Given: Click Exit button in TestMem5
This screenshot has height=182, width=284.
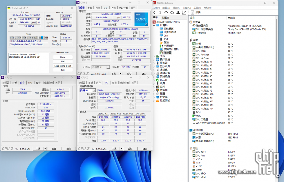Looking at the screenshot, I should [x=63, y=70].
